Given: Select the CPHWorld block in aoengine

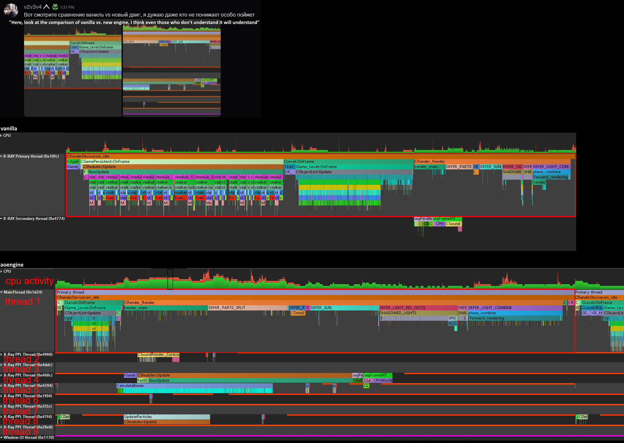Looking at the screenshot, I should [x=382, y=380].
